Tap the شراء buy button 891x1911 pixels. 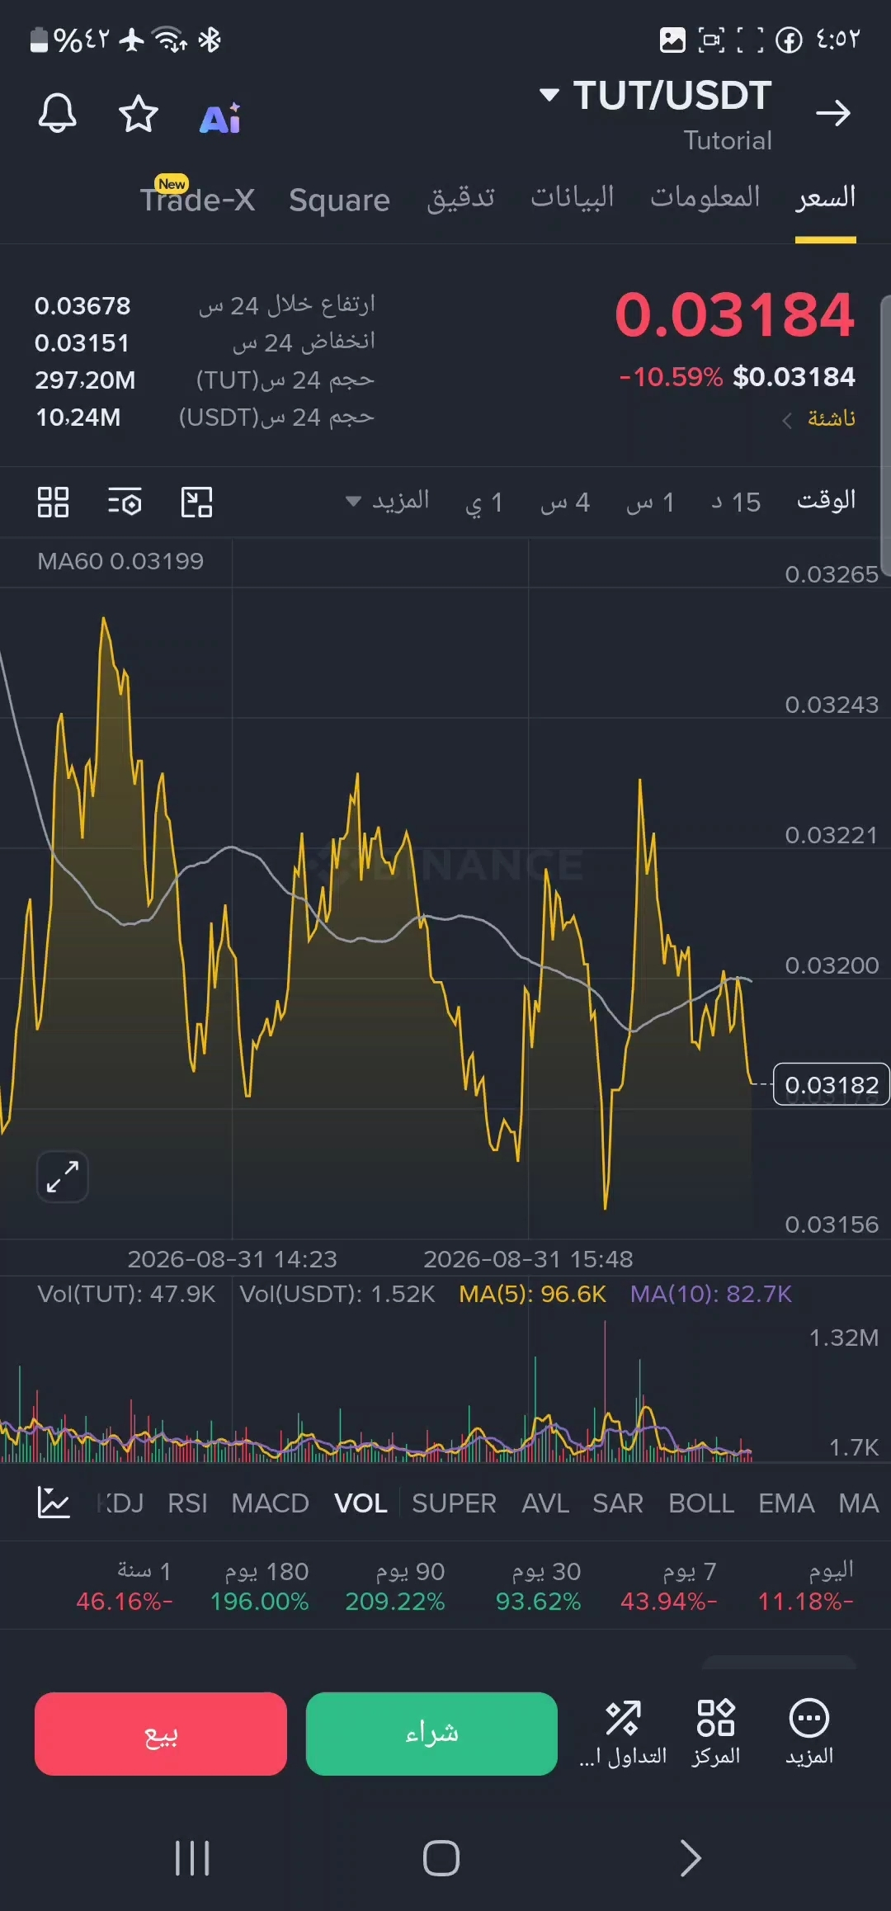tap(431, 1734)
